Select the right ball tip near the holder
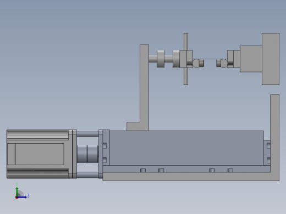Screen dimensions: 286x214 224,63
